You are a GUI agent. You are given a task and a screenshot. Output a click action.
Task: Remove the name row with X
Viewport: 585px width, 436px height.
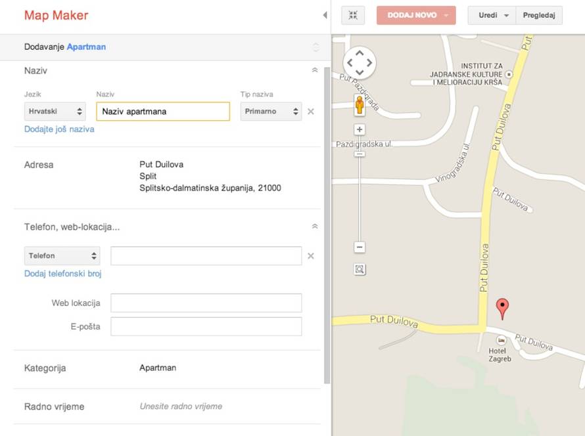(311, 112)
